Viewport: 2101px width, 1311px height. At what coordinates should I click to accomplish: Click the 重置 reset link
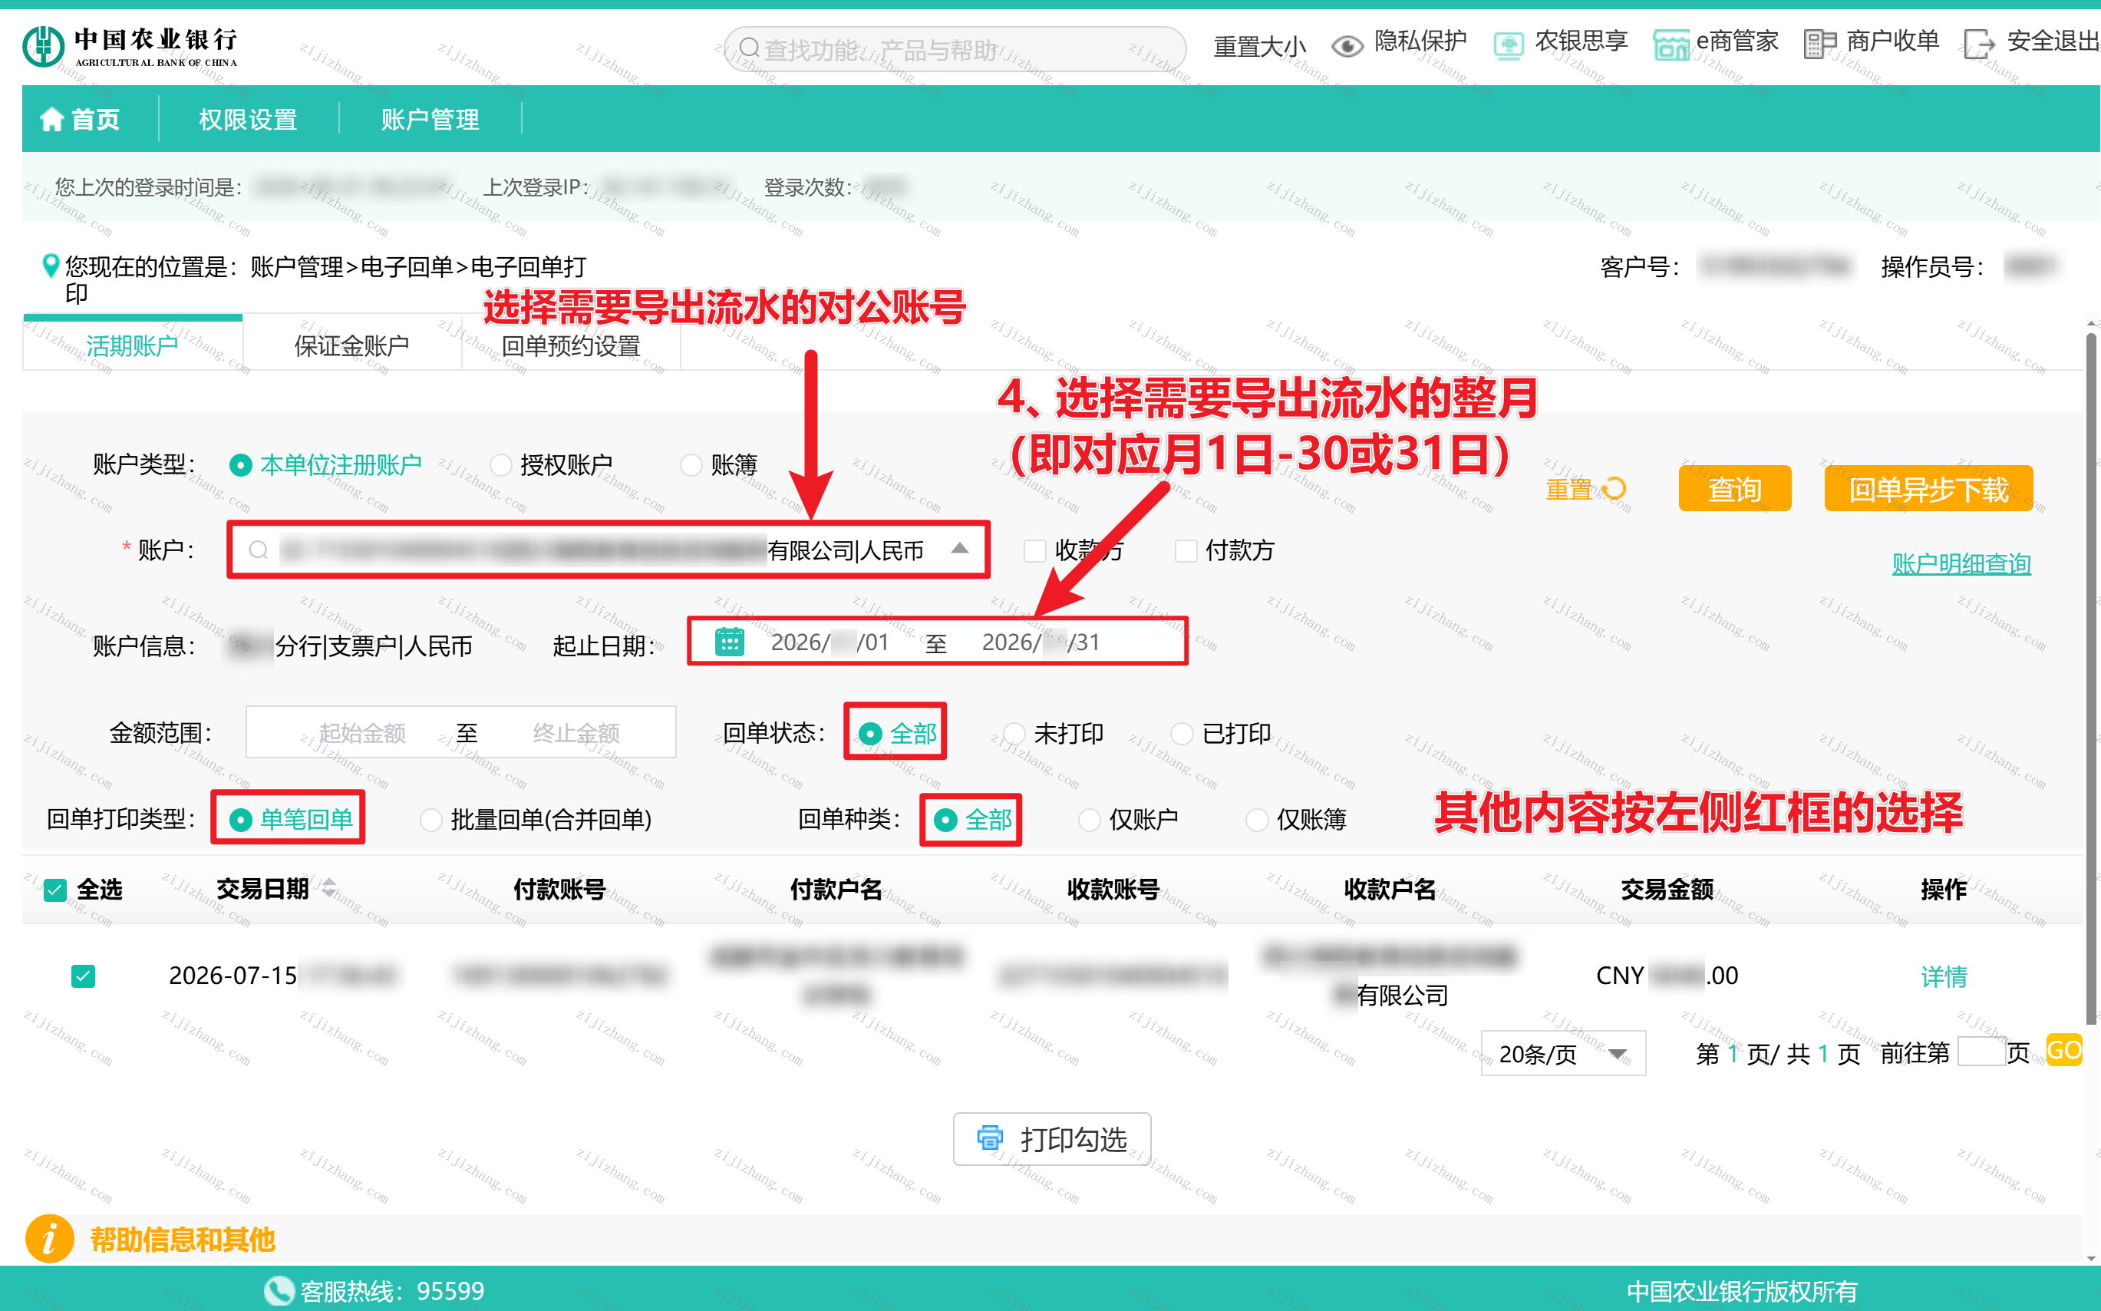1568,489
